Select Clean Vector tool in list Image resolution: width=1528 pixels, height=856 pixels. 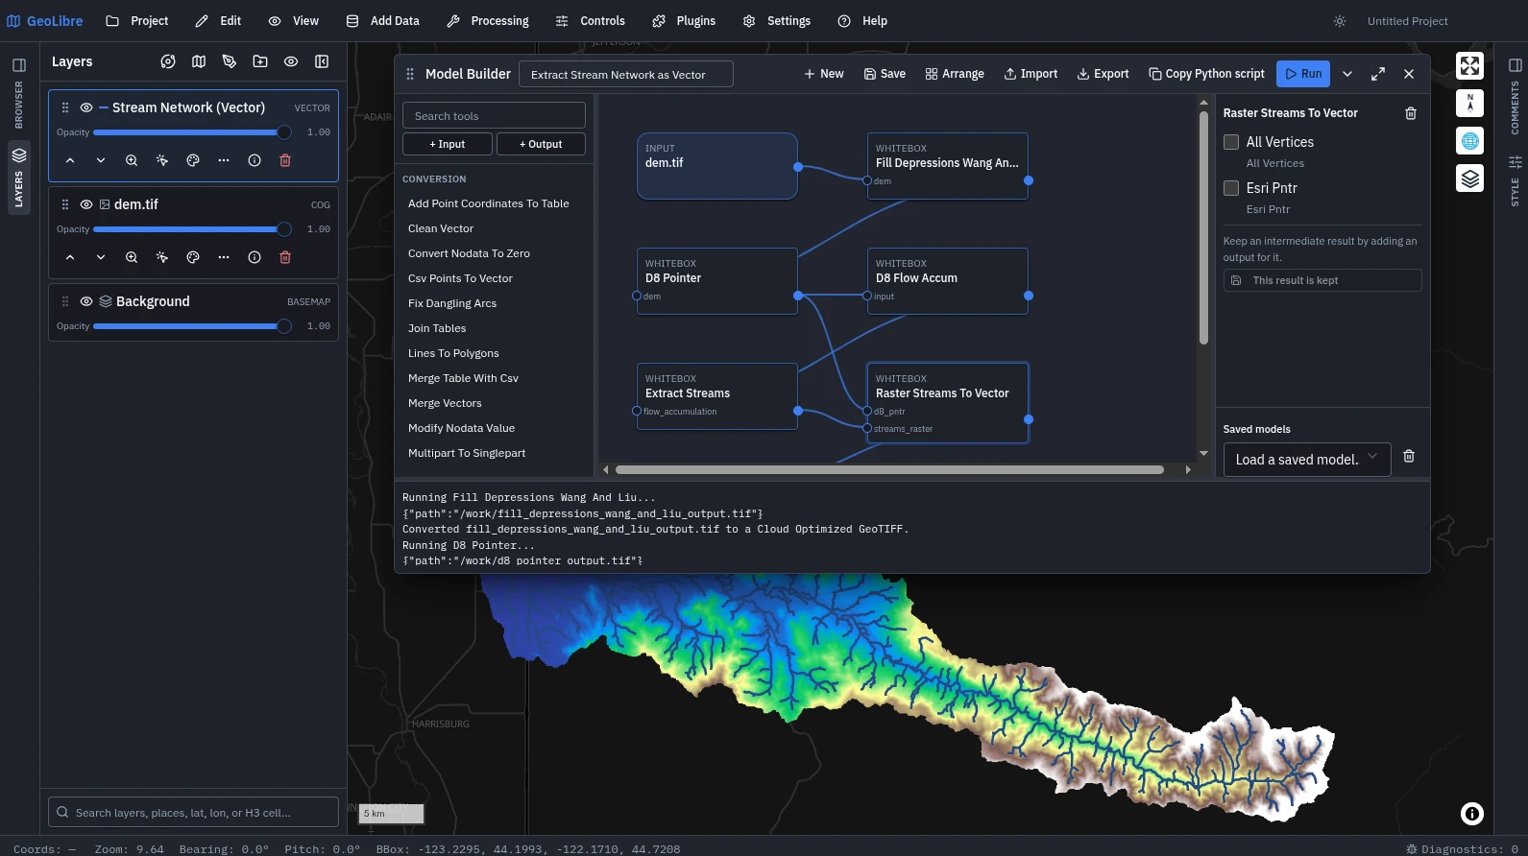pyautogui.click(x=441, y=228)
